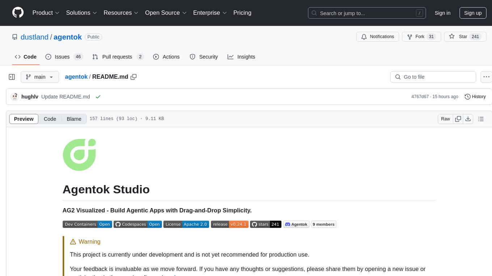The image size is (492, 276).
Task: Open the more file actions ellipsis menu
Action: click(x=486, y=77)
